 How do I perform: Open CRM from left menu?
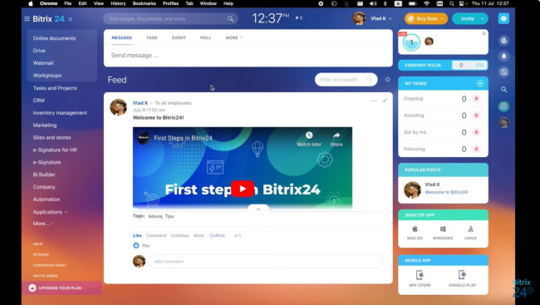coord(38,101)
